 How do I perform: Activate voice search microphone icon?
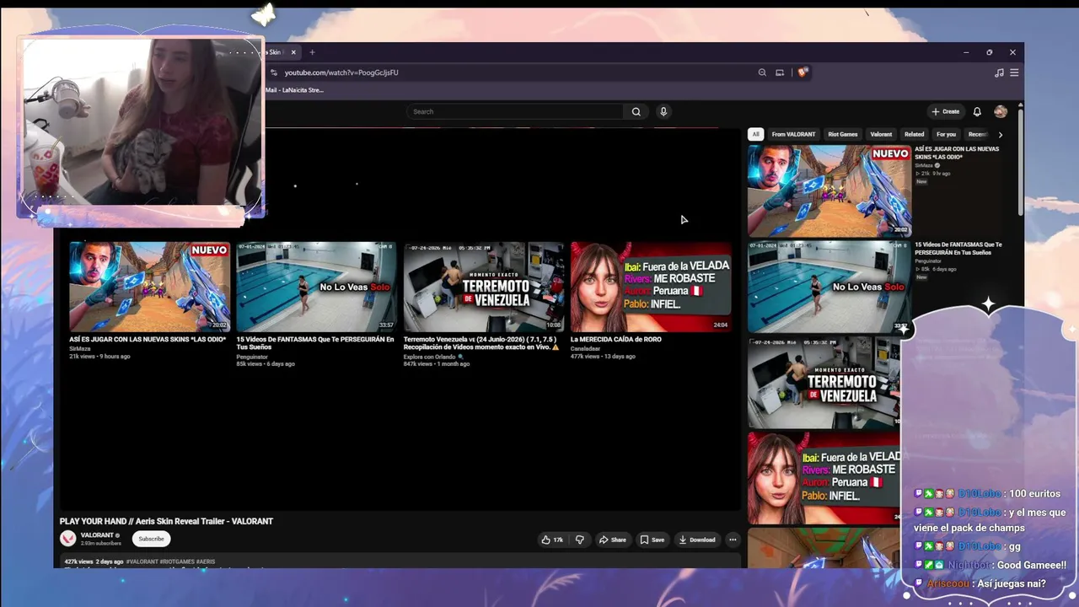point(663,111)
